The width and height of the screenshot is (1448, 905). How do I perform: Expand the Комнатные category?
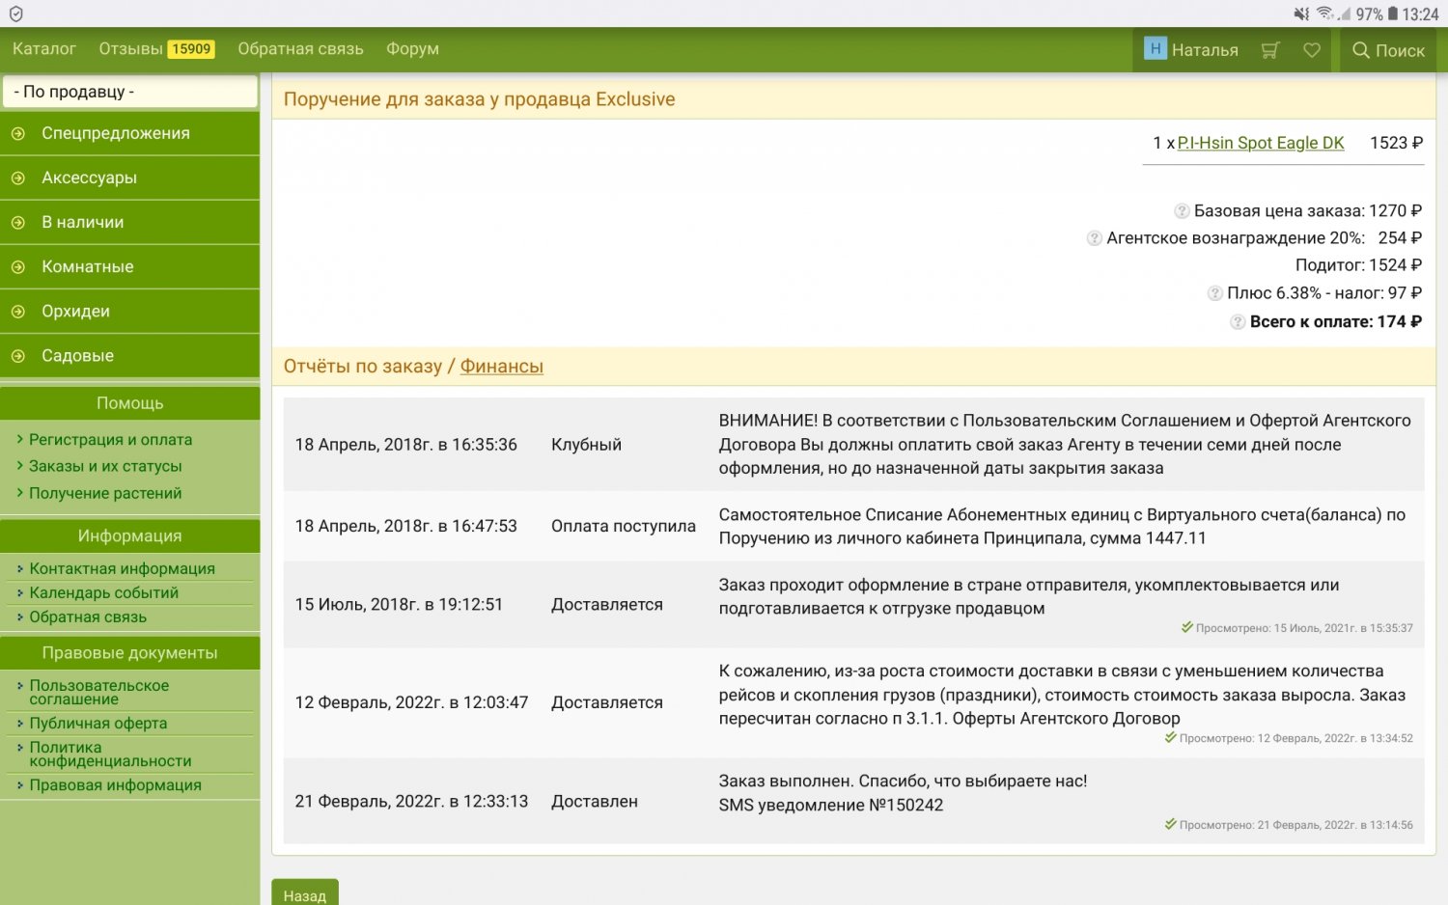coord(87,267)
